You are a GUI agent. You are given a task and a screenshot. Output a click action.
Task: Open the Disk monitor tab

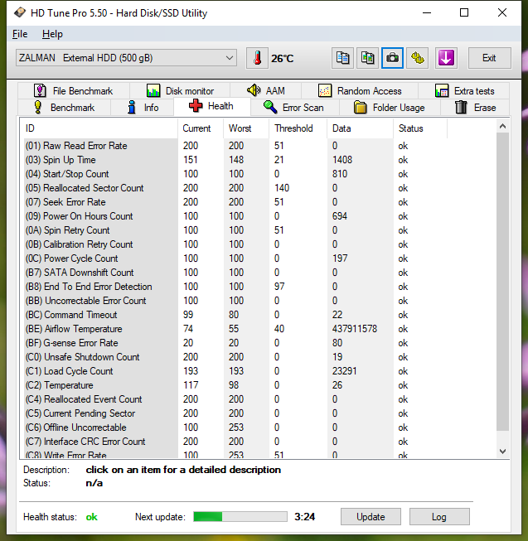pyautogui.click(x=180, y=91)
